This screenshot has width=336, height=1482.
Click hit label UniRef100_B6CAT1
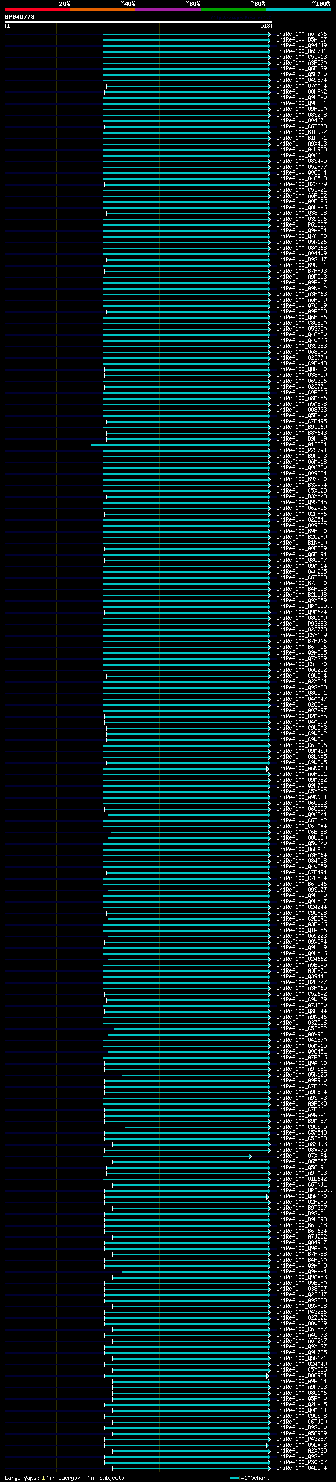301,849
